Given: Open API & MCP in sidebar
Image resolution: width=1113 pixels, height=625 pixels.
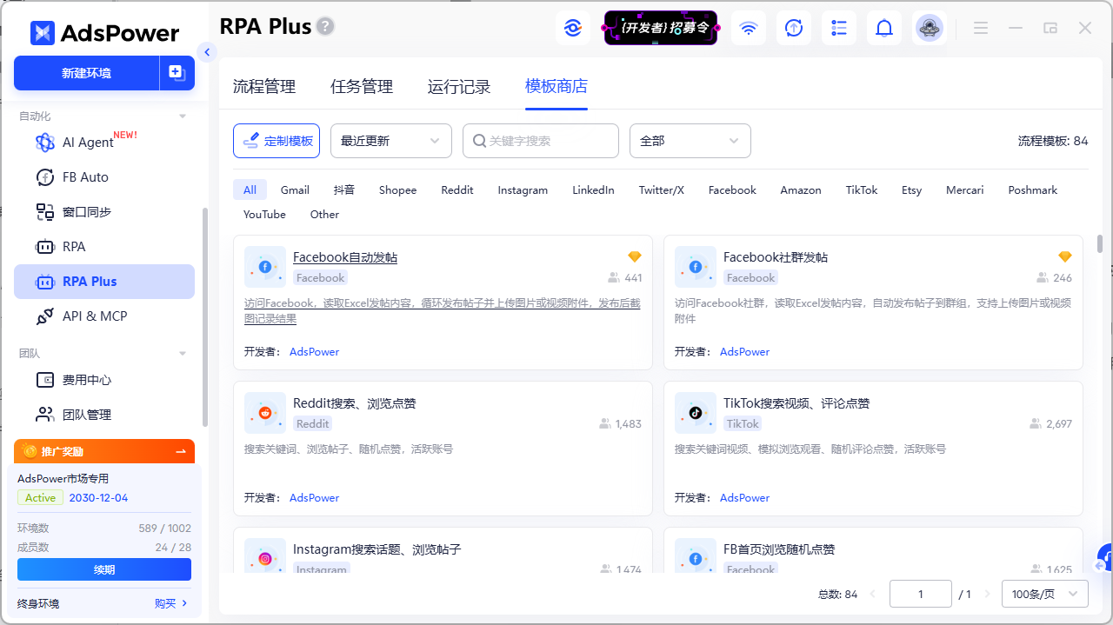Looking at the screenshot, I should 104,316.
